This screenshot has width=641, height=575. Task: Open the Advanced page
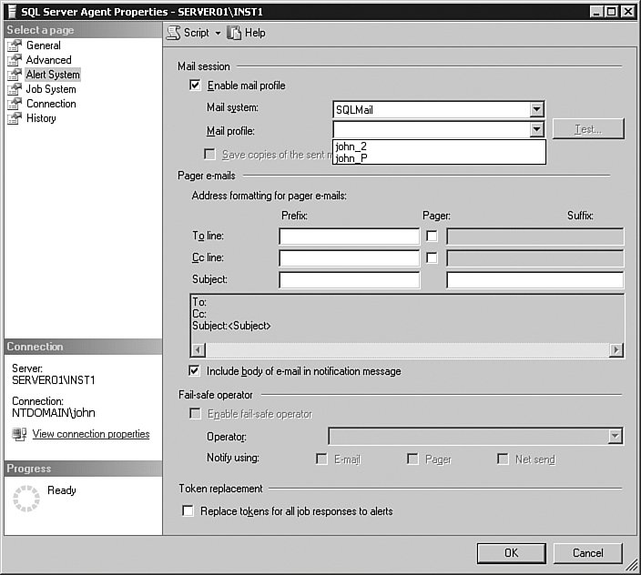click(48, 60)
